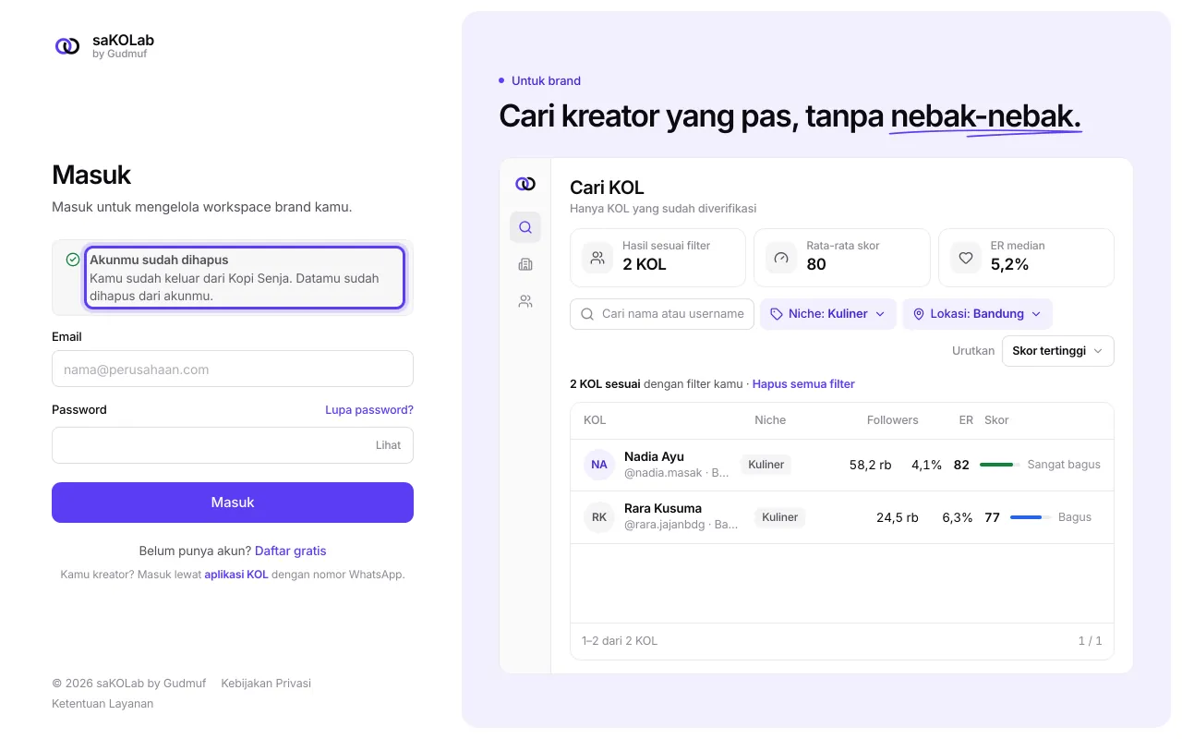Click the Kuliner tag in Rara Kusuma row
Viewport: 1182px width, 739px height.
click(780, 517)
